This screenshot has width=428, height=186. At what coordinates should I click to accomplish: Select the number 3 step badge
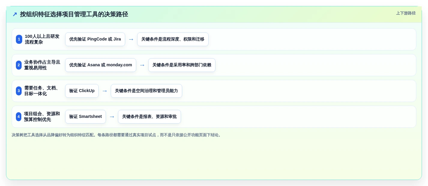pos(19,91)
